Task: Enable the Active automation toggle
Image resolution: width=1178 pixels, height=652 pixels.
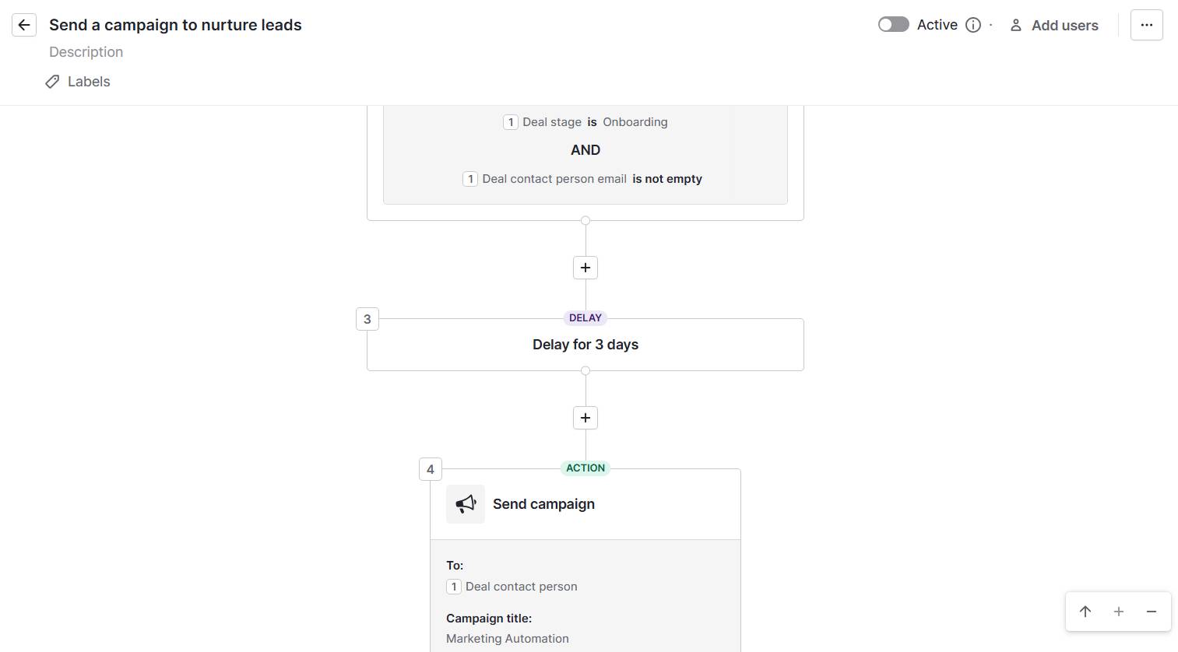Action: [x=893, y=24]
